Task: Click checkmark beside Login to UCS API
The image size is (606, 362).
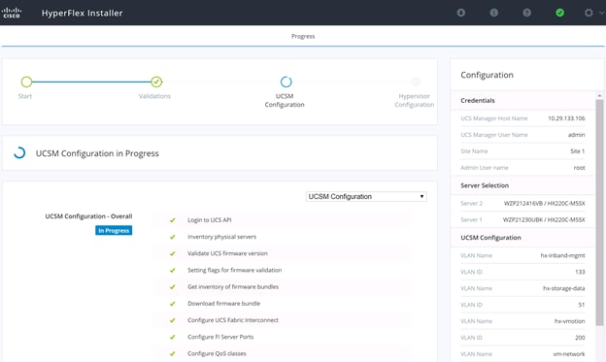Action: tap(172, 220)
